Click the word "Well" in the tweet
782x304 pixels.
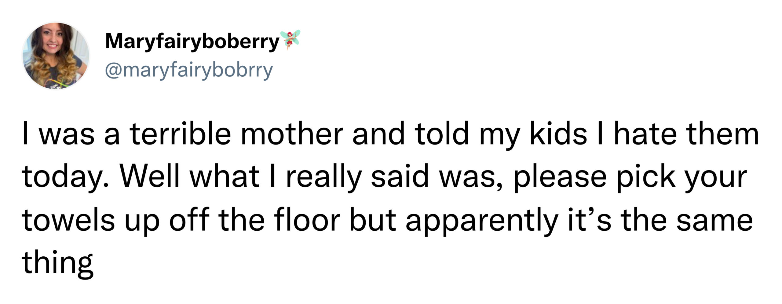[150, 176]
